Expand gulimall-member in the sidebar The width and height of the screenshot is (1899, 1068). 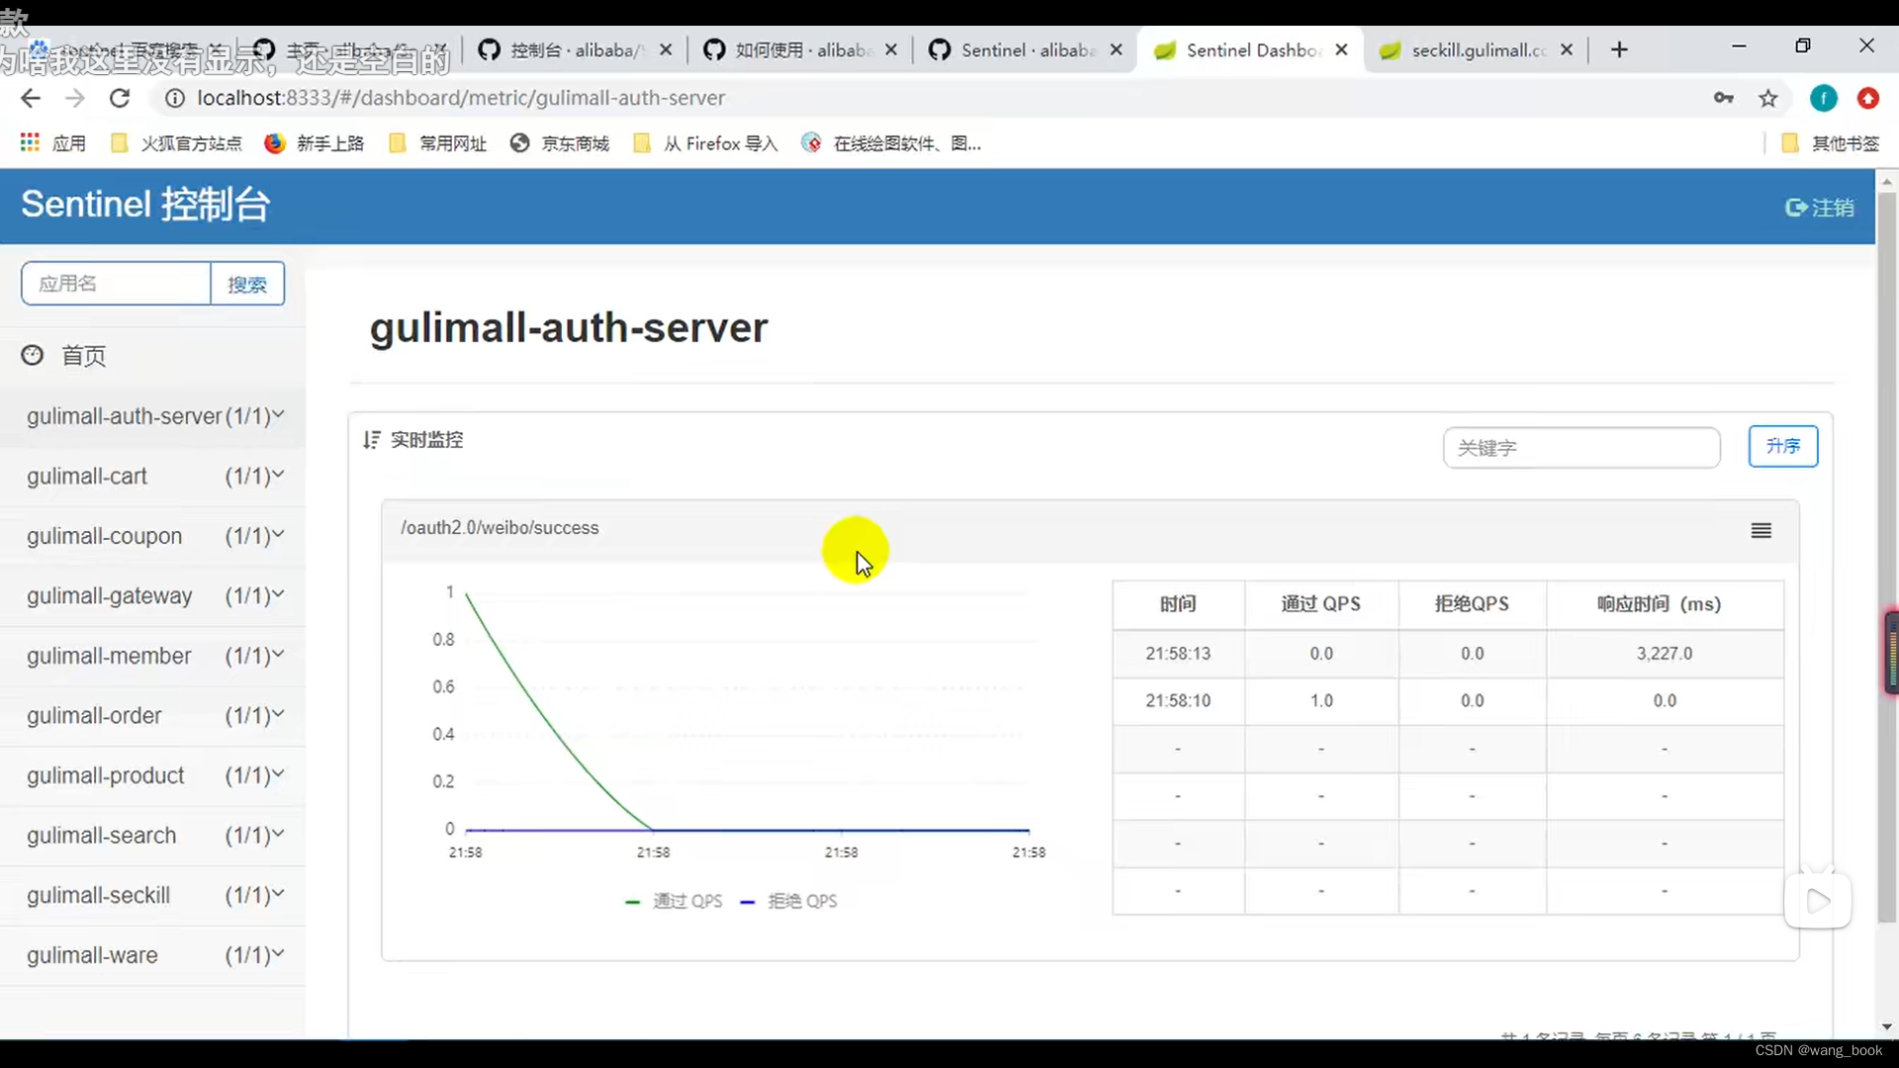point(153,656)
